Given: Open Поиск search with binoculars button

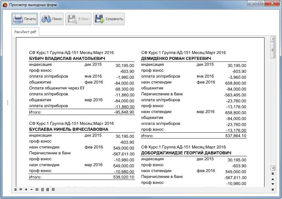Looking at the screenshot, I should pos(52,19).
